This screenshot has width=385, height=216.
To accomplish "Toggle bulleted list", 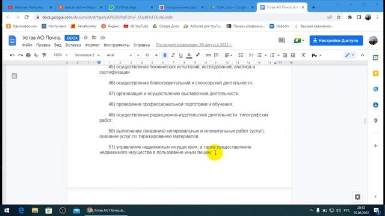I will [259, 55].
